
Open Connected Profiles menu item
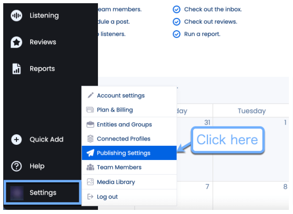click(x=124, y=138)
